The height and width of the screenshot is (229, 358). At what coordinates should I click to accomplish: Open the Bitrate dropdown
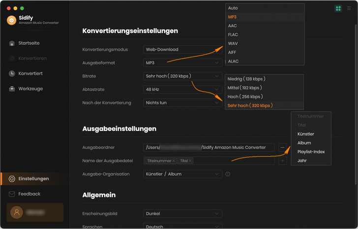(182, 76)
